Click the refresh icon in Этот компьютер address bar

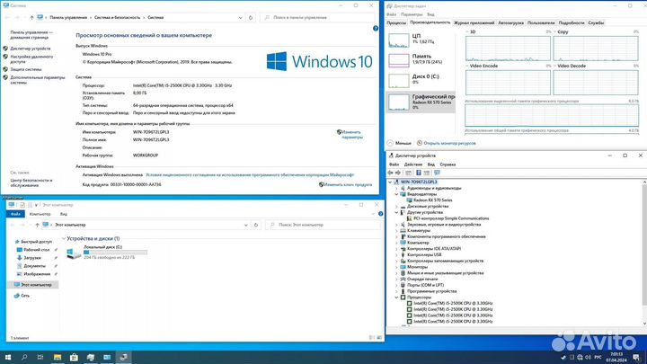256,225
